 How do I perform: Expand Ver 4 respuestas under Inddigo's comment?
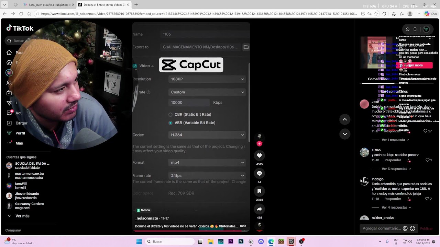click(396, 208)
